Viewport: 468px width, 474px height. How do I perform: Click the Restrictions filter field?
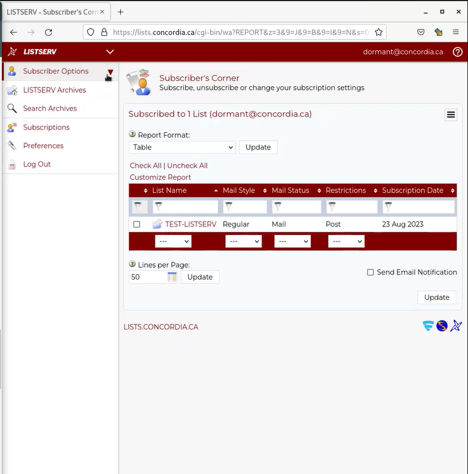(x=352, y=207)
